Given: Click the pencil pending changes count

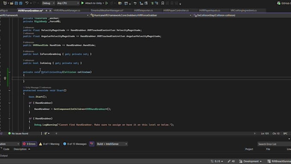Looking at the screenshot, I should (231, 161).
